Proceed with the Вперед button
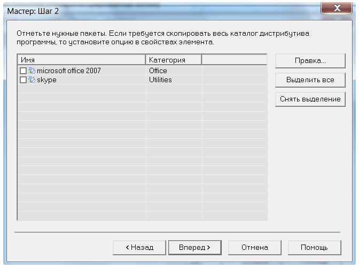 (x=195, y=247)
